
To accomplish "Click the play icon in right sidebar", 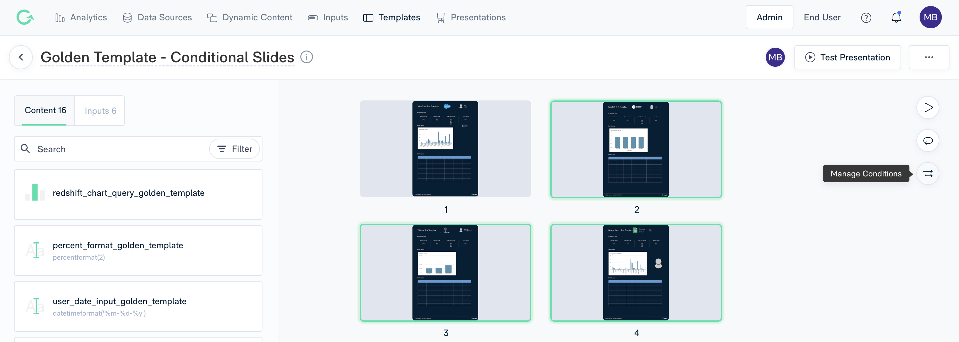I will [x=928, y=108].
